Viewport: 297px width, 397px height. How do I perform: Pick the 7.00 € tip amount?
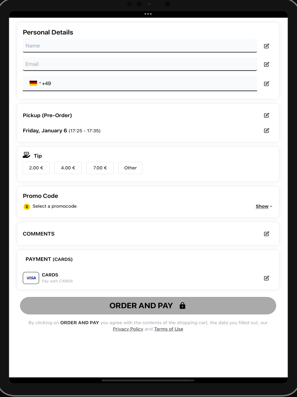(100, 168)
